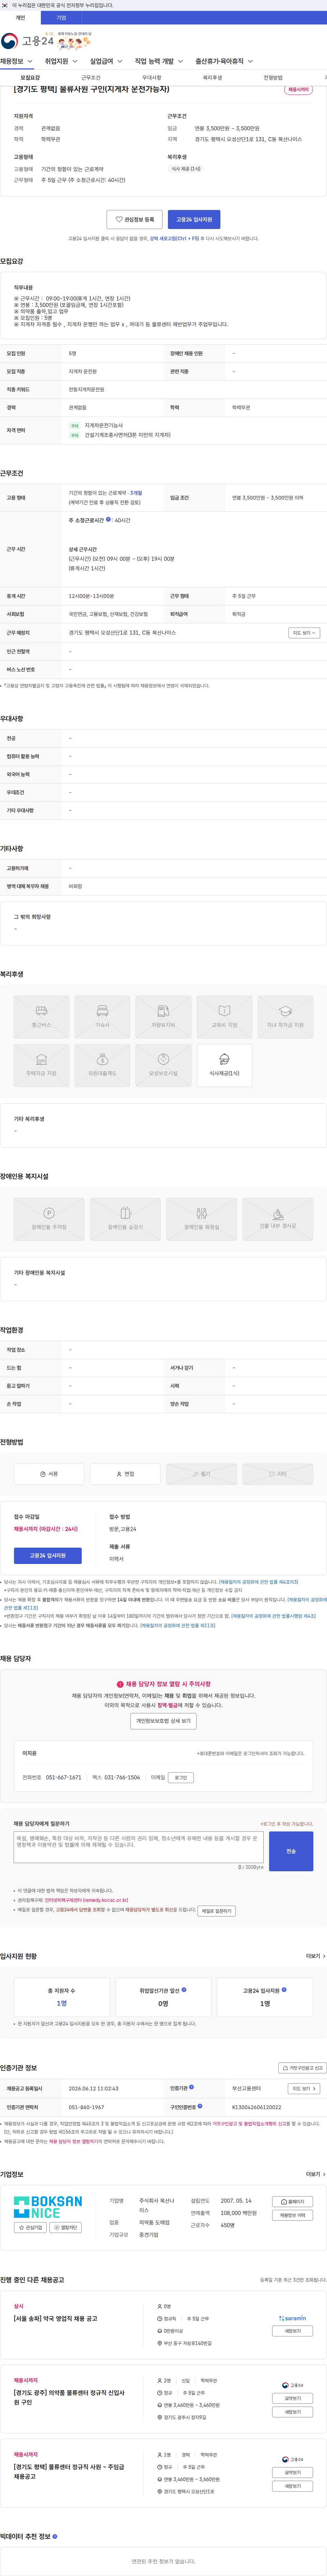This screenshot has width=327, height=2576.
Task: Click the top 고용24 입사지원 button
Action: tap(194, 219)
